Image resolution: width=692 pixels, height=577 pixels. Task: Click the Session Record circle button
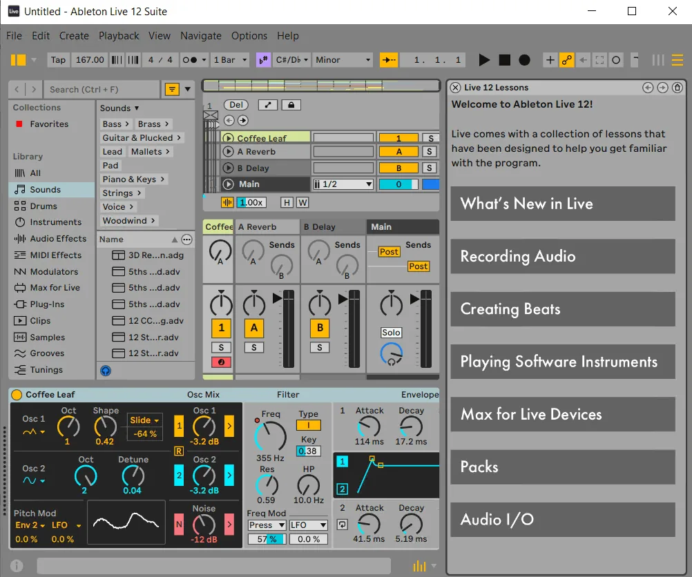[x=616, y=60]
